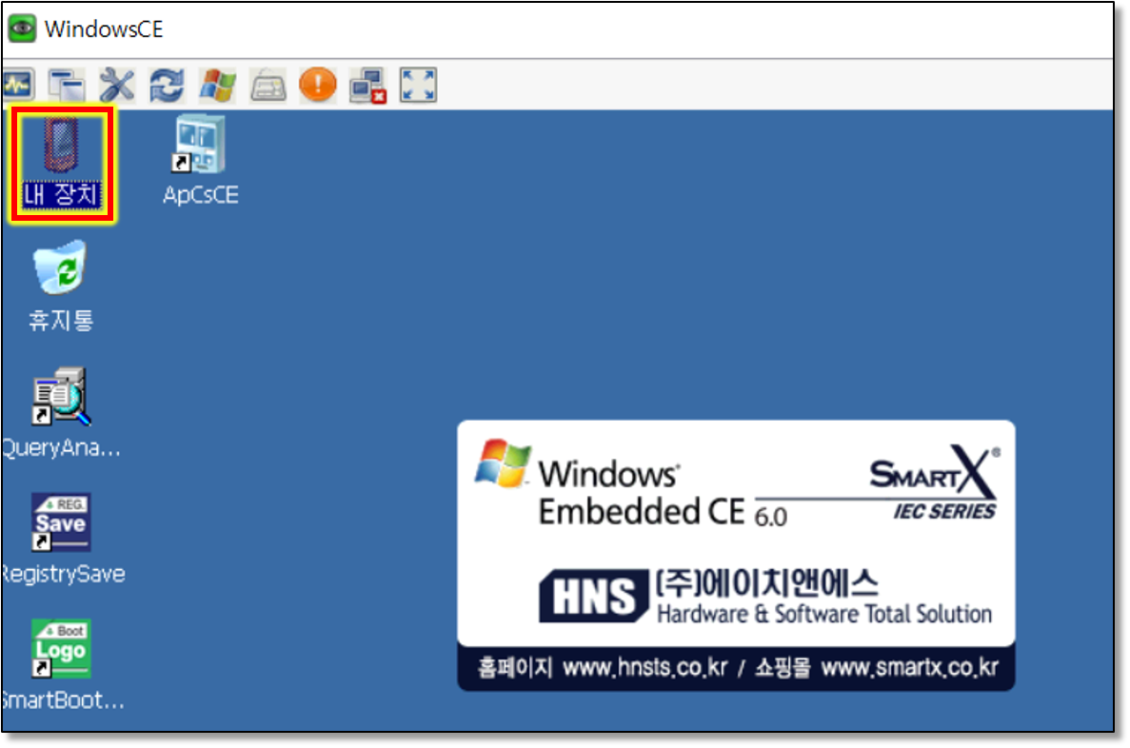Toggle full screen with the arrows icon

(418, 86)
